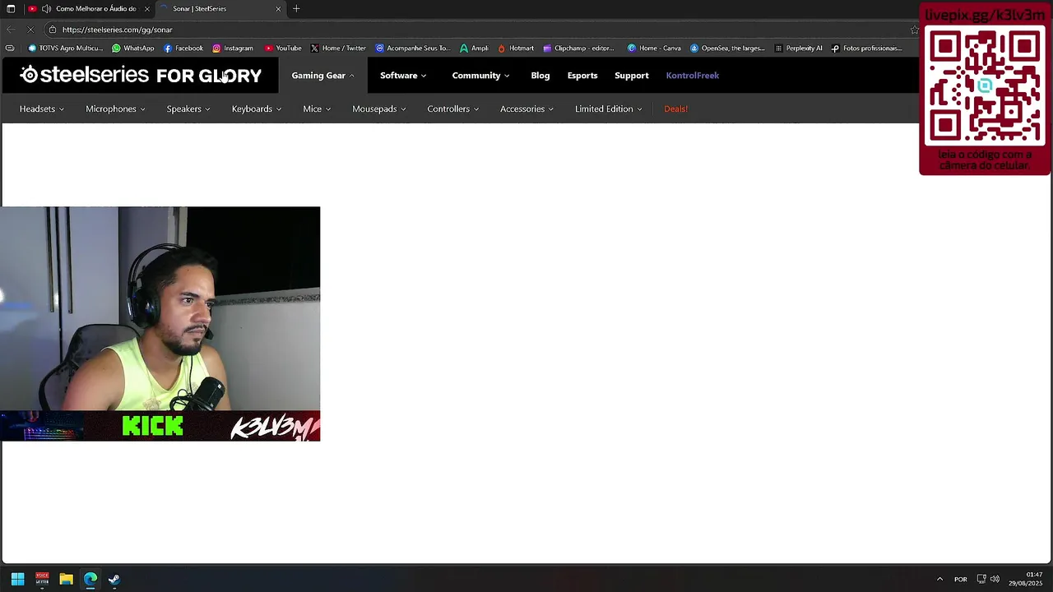Screen dimensions: 1053x592
Task: Click the address bar URL field
Action: 477,30
